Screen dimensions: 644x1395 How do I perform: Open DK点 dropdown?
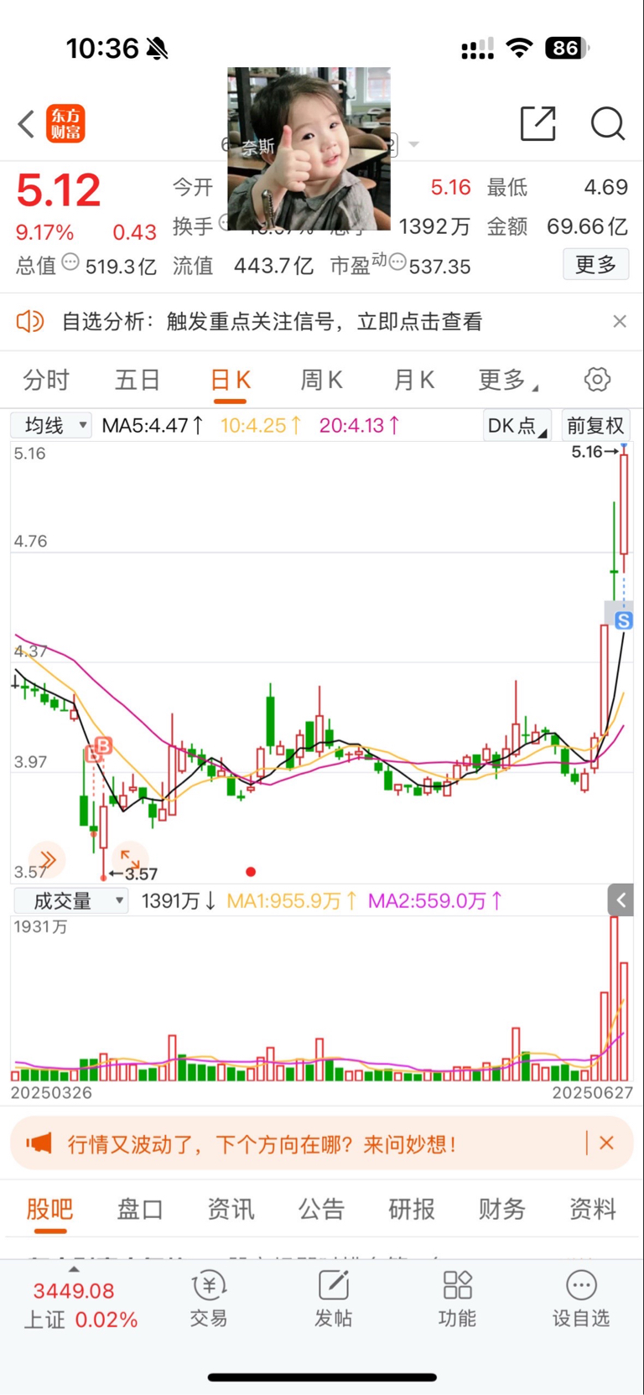coord(517,425)
